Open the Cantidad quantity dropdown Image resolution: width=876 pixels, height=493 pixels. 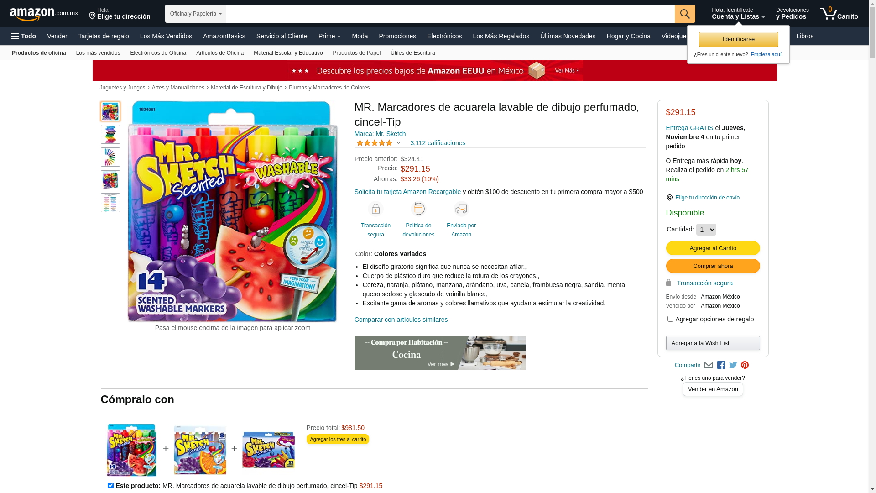(706, 230)
